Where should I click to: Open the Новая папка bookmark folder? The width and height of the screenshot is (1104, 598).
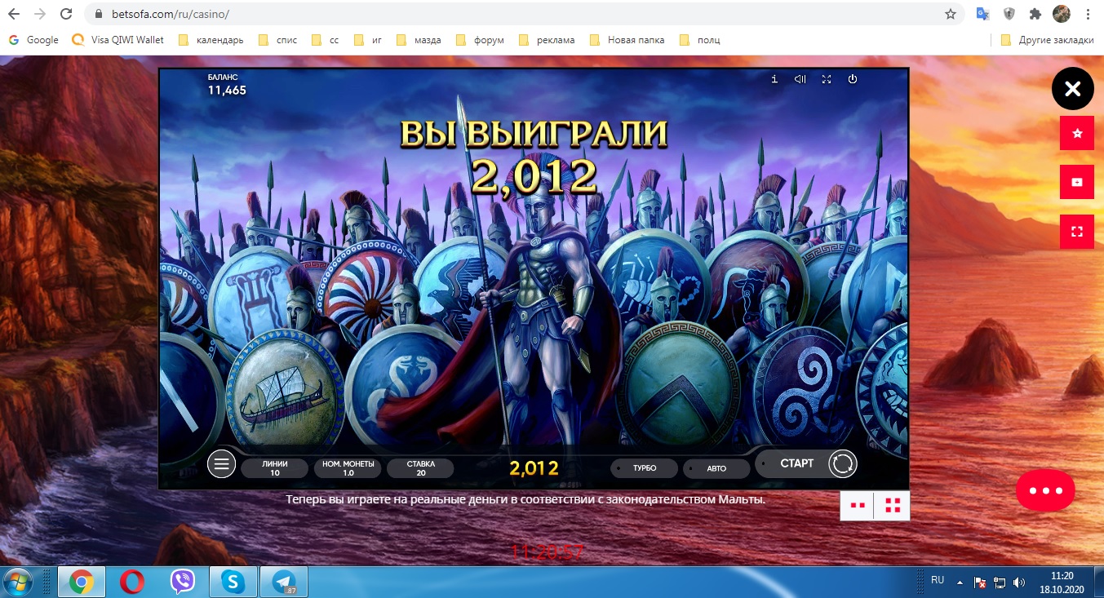pyautogui.click(x=627, y=40)
